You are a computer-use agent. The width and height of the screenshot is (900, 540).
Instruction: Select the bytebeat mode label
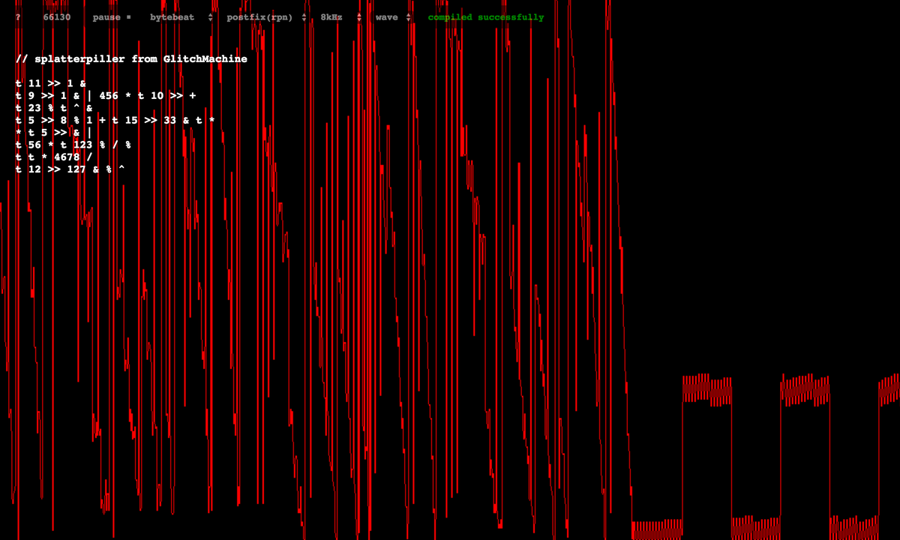[x=172, y=16]
